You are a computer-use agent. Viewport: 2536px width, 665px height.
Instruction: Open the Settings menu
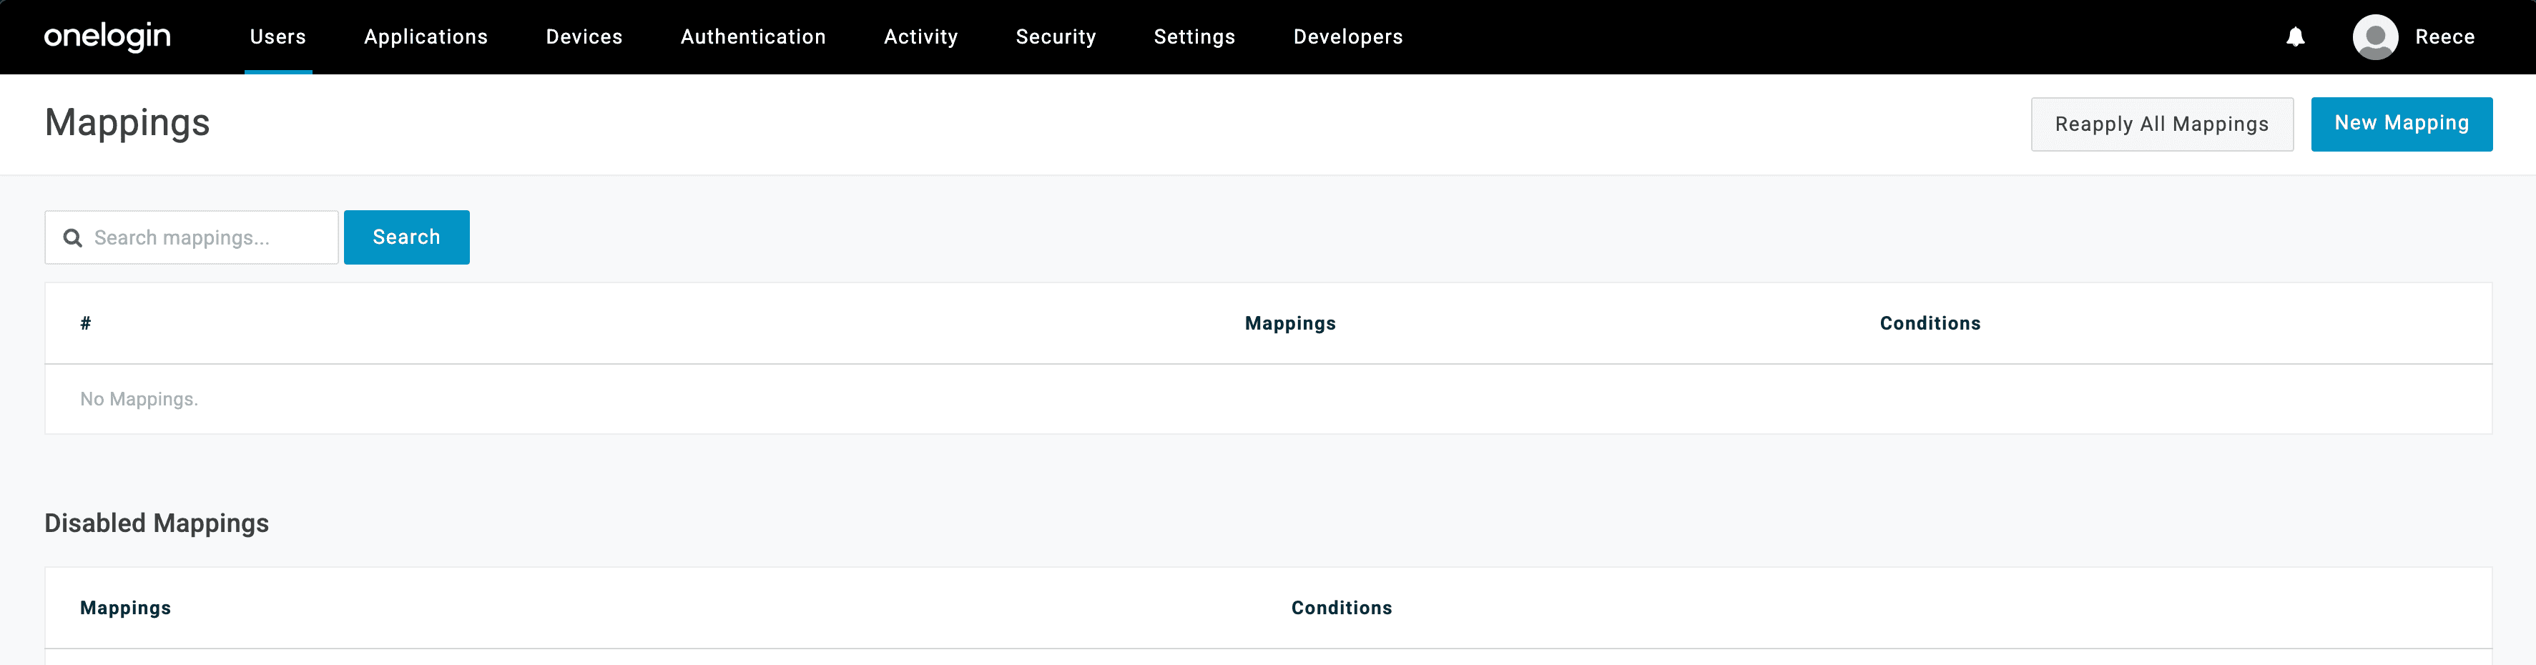[1194, 36]
